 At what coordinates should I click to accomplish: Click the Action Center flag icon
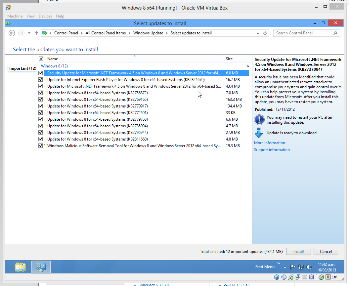pos(293,267)
